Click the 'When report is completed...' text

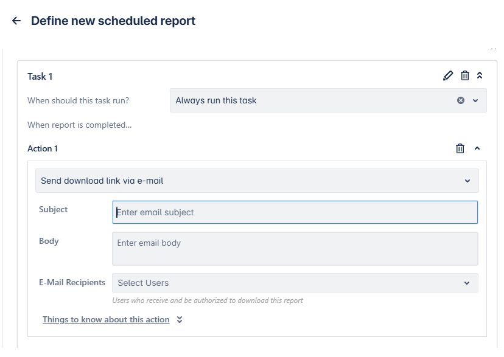pyautogui.click(x=79, y=125)
